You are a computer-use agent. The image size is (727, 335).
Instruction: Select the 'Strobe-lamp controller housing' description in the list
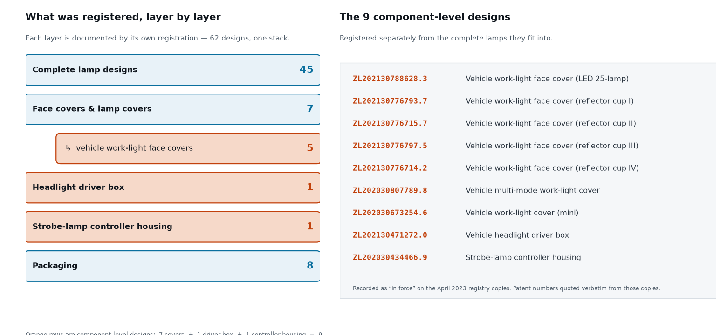pos(523,258)
